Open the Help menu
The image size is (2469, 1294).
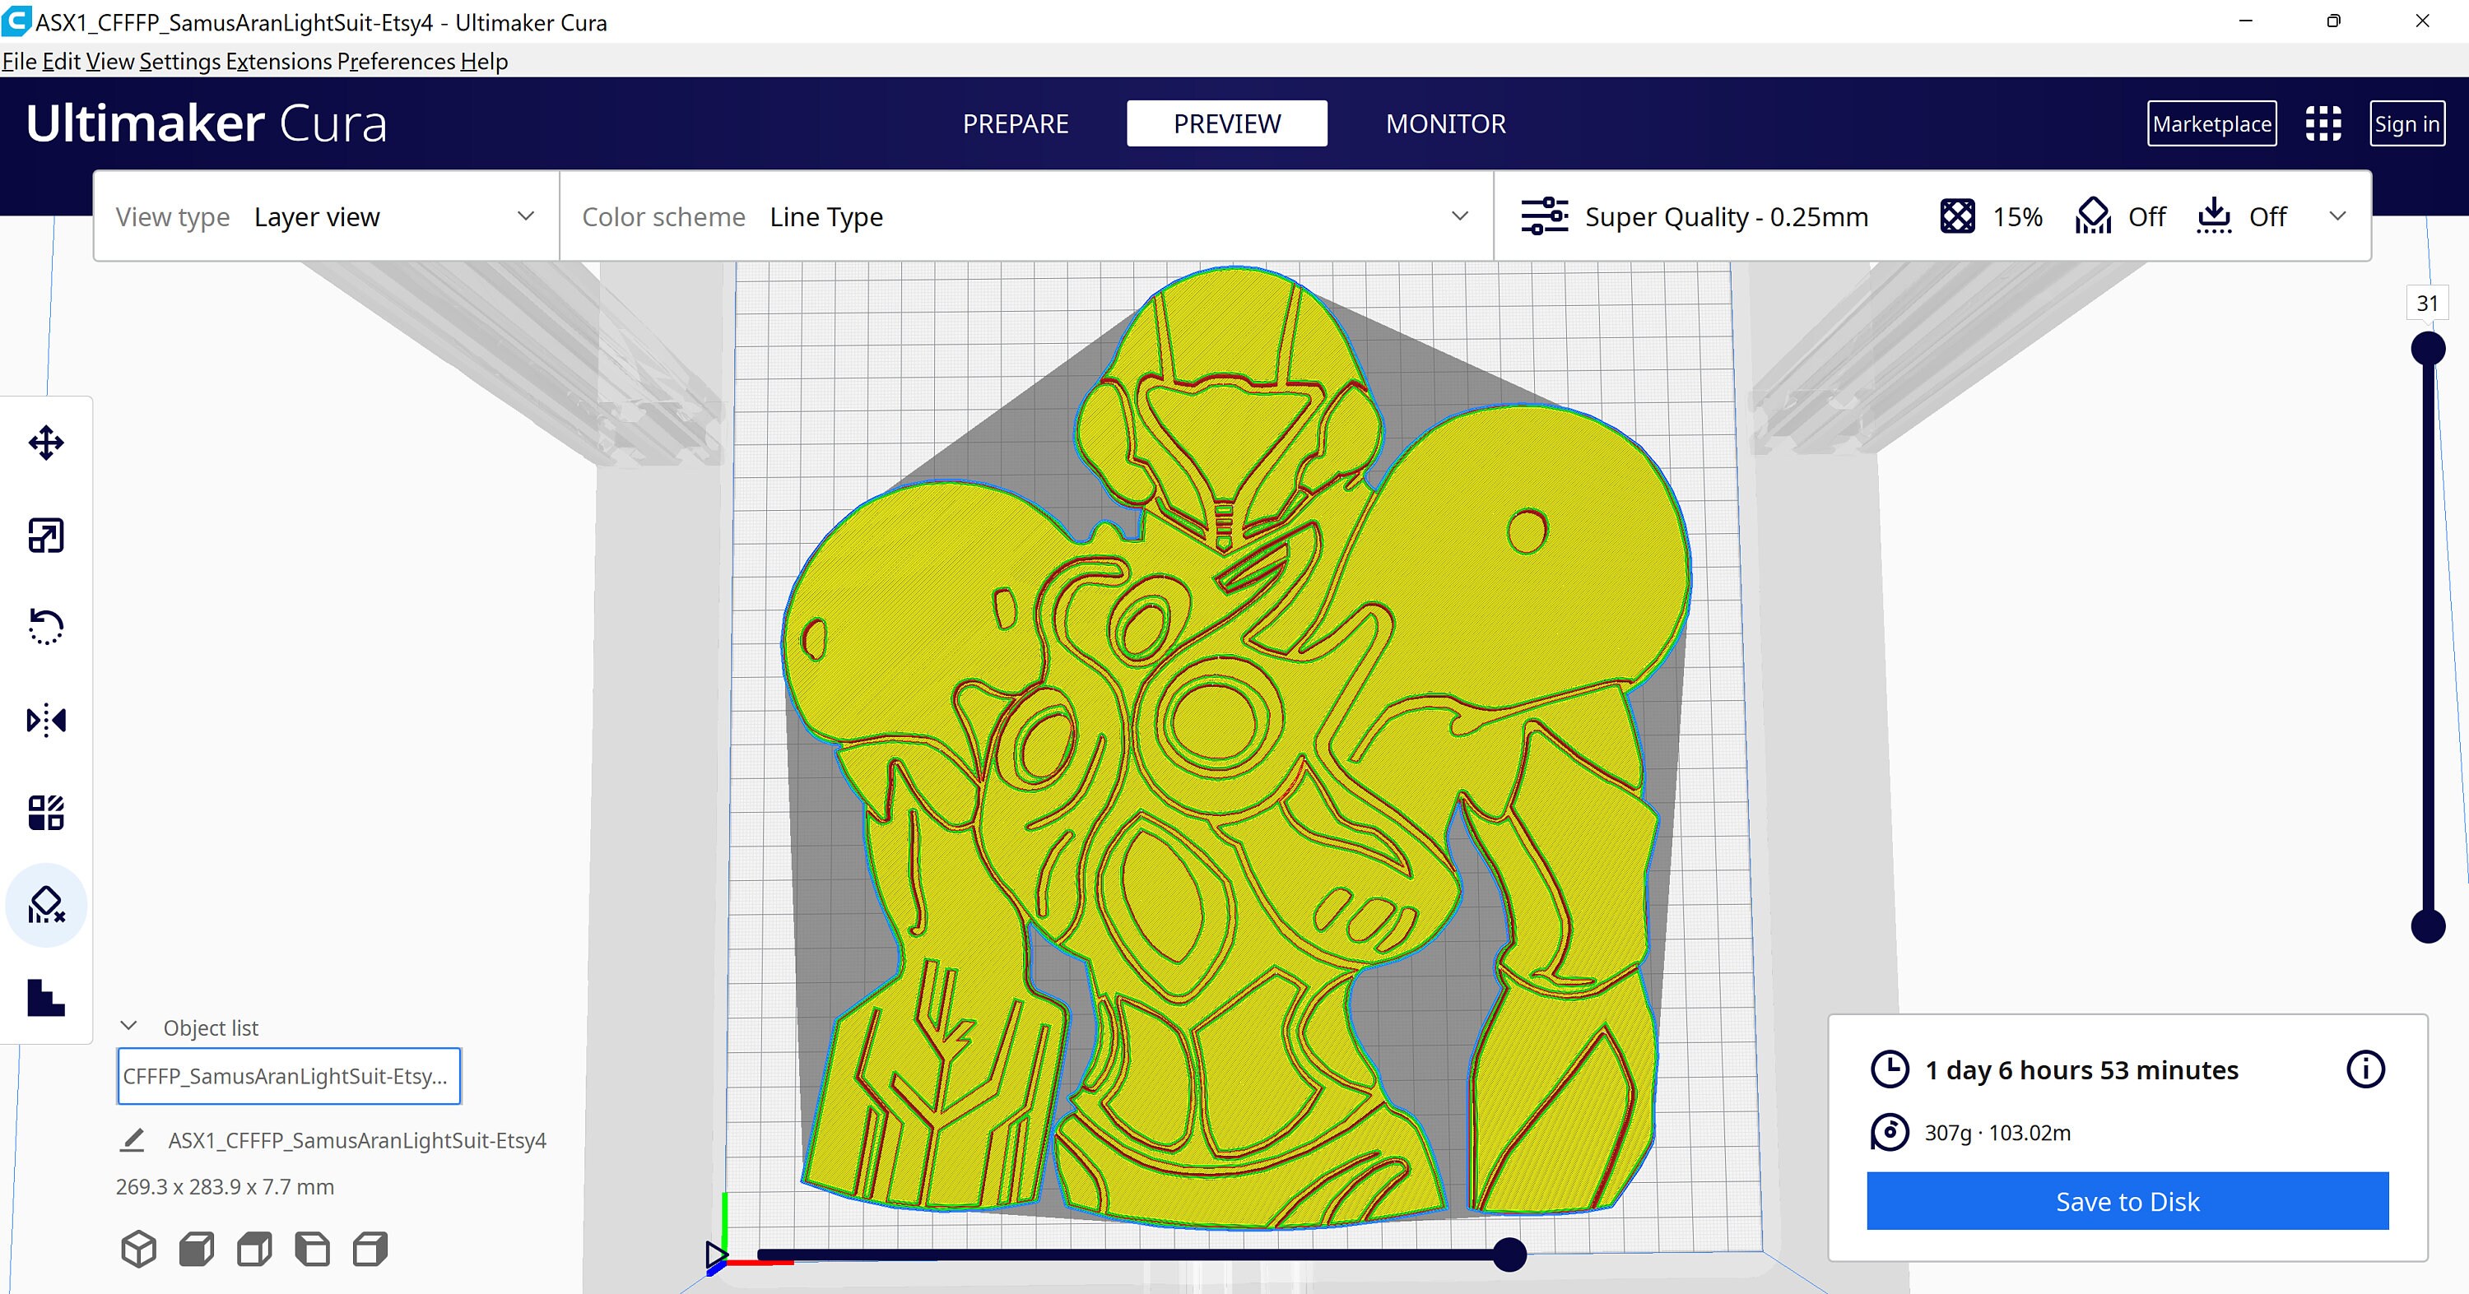(484, 62)
